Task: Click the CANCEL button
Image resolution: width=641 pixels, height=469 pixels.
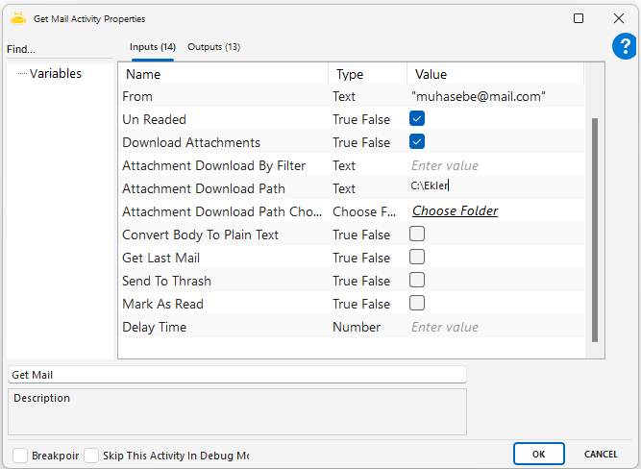Action: coord(601,454)
